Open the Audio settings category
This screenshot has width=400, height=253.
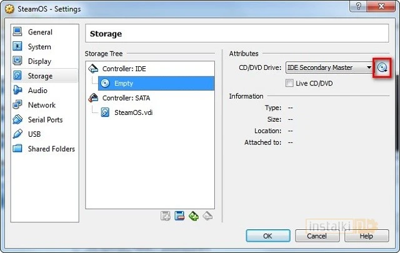pyautogui.click(x=37, y=91)
